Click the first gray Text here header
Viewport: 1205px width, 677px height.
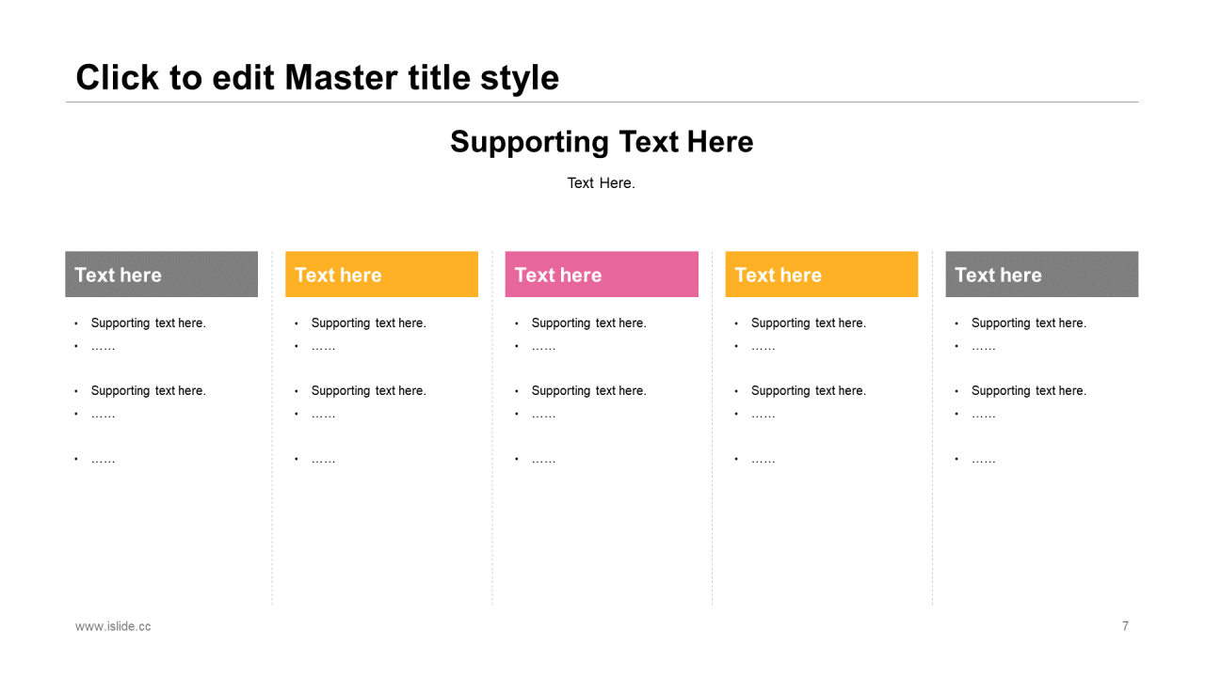[161, 275]
